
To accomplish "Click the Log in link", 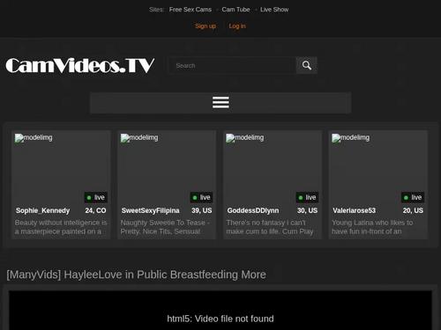I will coord(237,26).
